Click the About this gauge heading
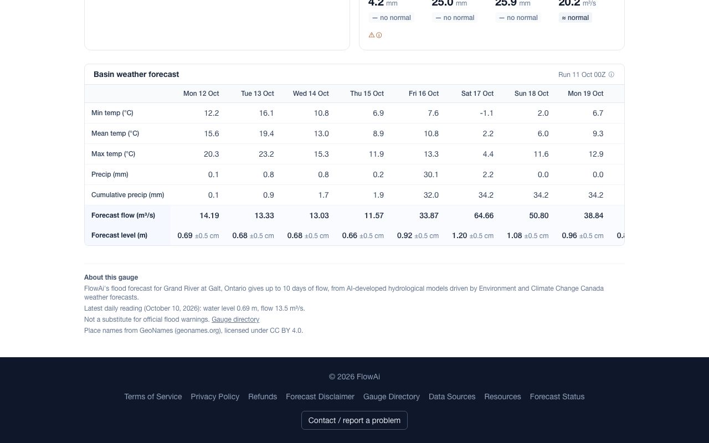 click(111, 277)
